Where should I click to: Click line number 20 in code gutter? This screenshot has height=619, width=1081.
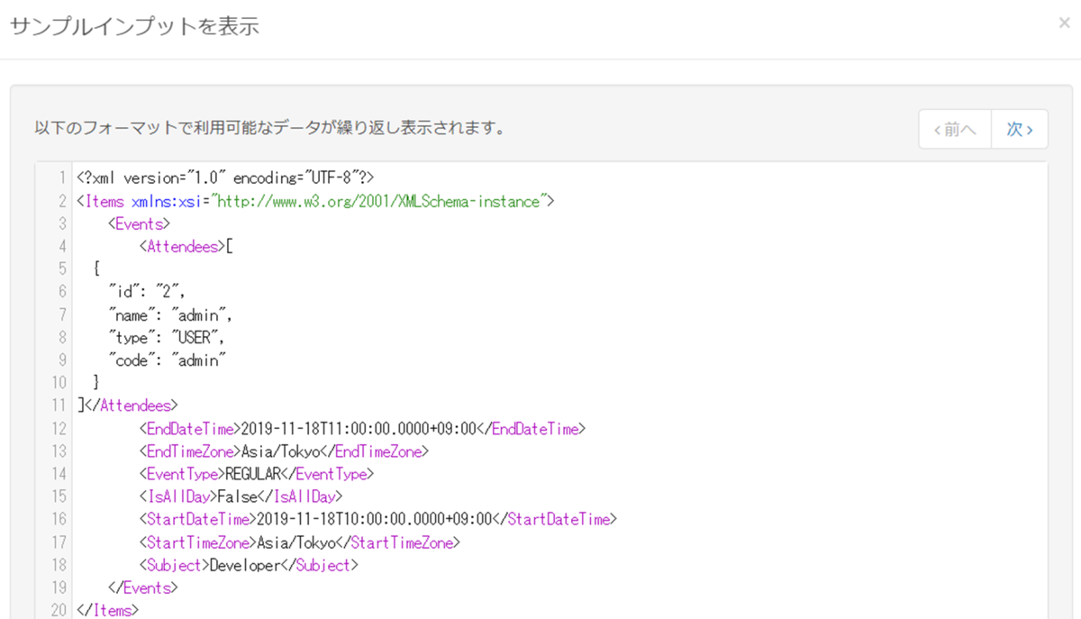[x=58, y=610]
